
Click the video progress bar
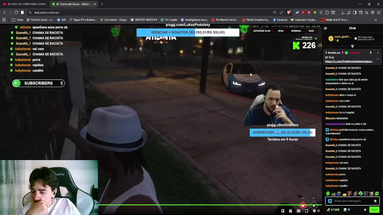tap(209, 205)
